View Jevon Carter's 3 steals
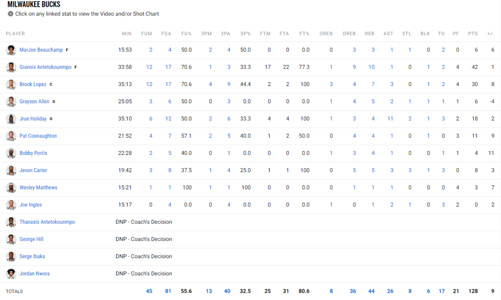The width and height of the screenshot is (501, 300). click(x=410, y=171)
